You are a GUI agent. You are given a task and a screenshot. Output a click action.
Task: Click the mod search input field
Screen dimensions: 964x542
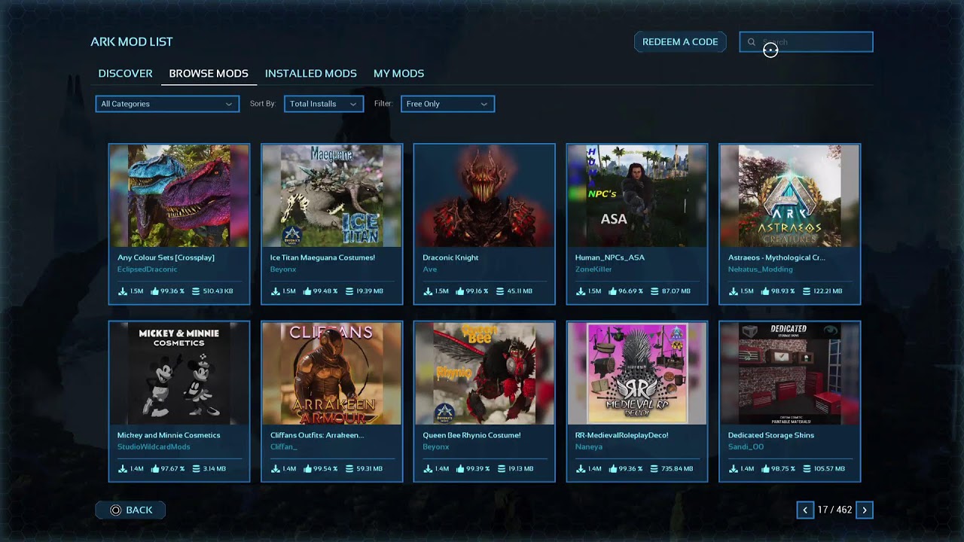tap(807, 42)
